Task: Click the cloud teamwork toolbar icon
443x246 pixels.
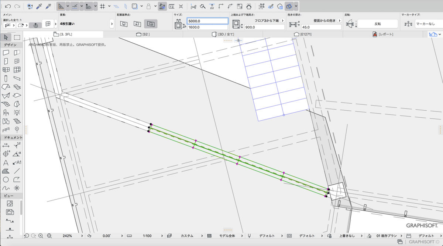Action: (280, 6)
